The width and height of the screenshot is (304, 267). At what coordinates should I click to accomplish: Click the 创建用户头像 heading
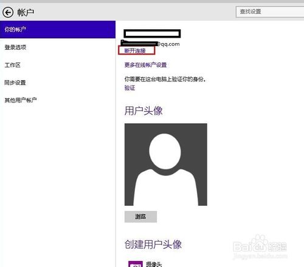153,245
